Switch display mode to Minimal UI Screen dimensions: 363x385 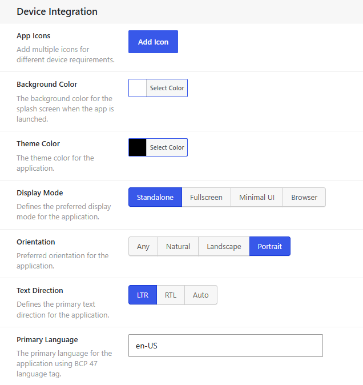[x=256, y=197]
